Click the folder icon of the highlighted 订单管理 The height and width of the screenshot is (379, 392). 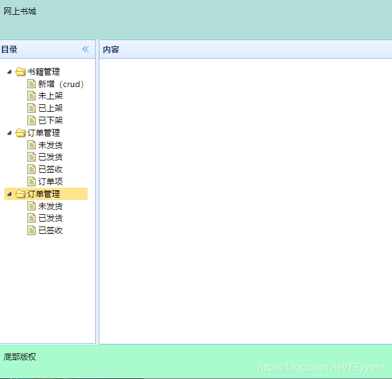point(20,194)
